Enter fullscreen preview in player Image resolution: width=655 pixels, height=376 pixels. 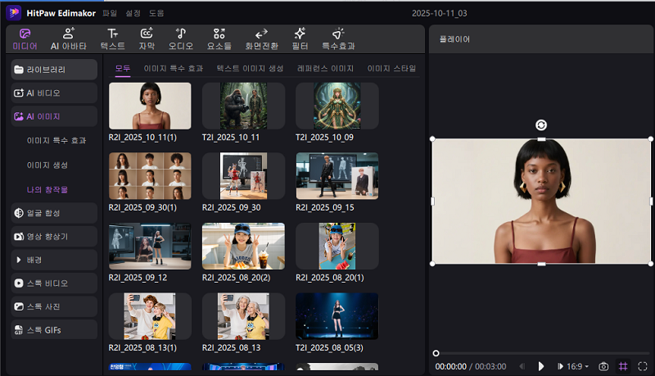(x=643, y=366)
